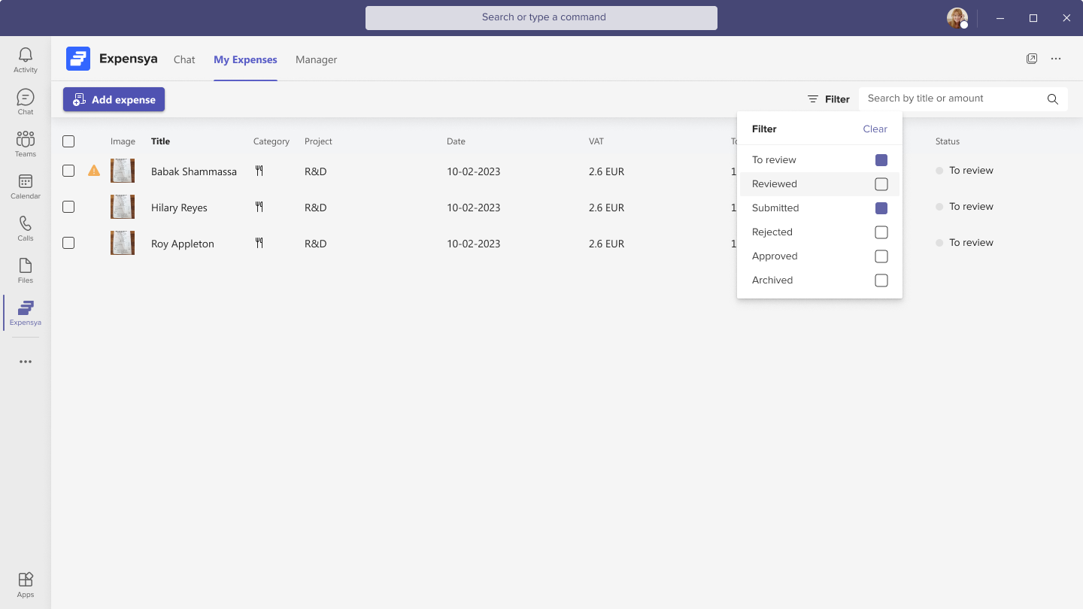The height and width of the screenshot is (609, 1083).
Task: Click the warning icon beside Babak Shammassa
Action: [94, 171]
